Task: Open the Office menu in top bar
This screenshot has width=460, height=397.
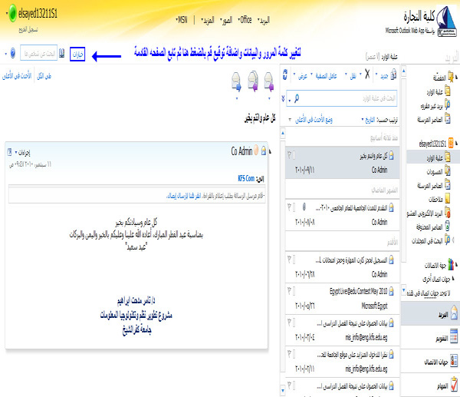Action: pos(243,17)
